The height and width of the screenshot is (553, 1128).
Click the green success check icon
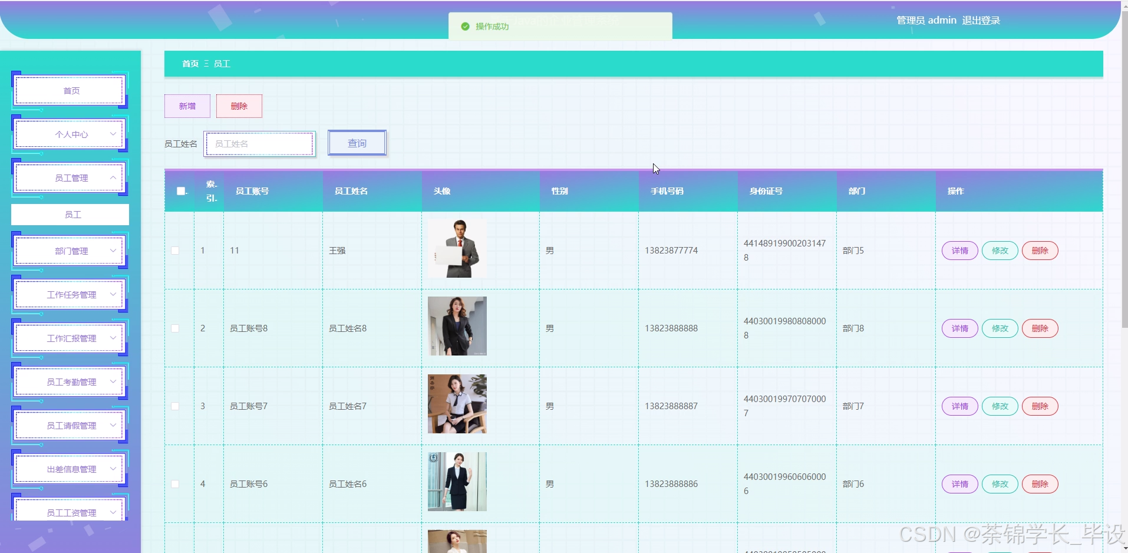465,27
